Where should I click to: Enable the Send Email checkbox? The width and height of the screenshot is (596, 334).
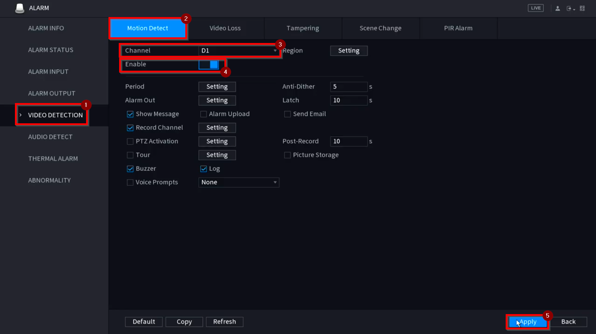click(x=287, y=114)
